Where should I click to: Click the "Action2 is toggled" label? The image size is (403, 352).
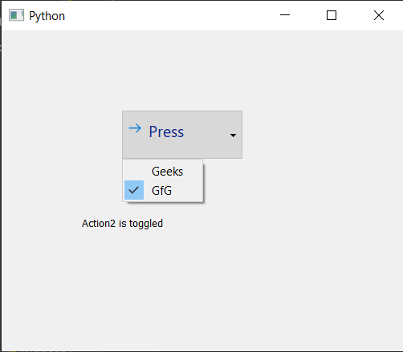[122, 224]
